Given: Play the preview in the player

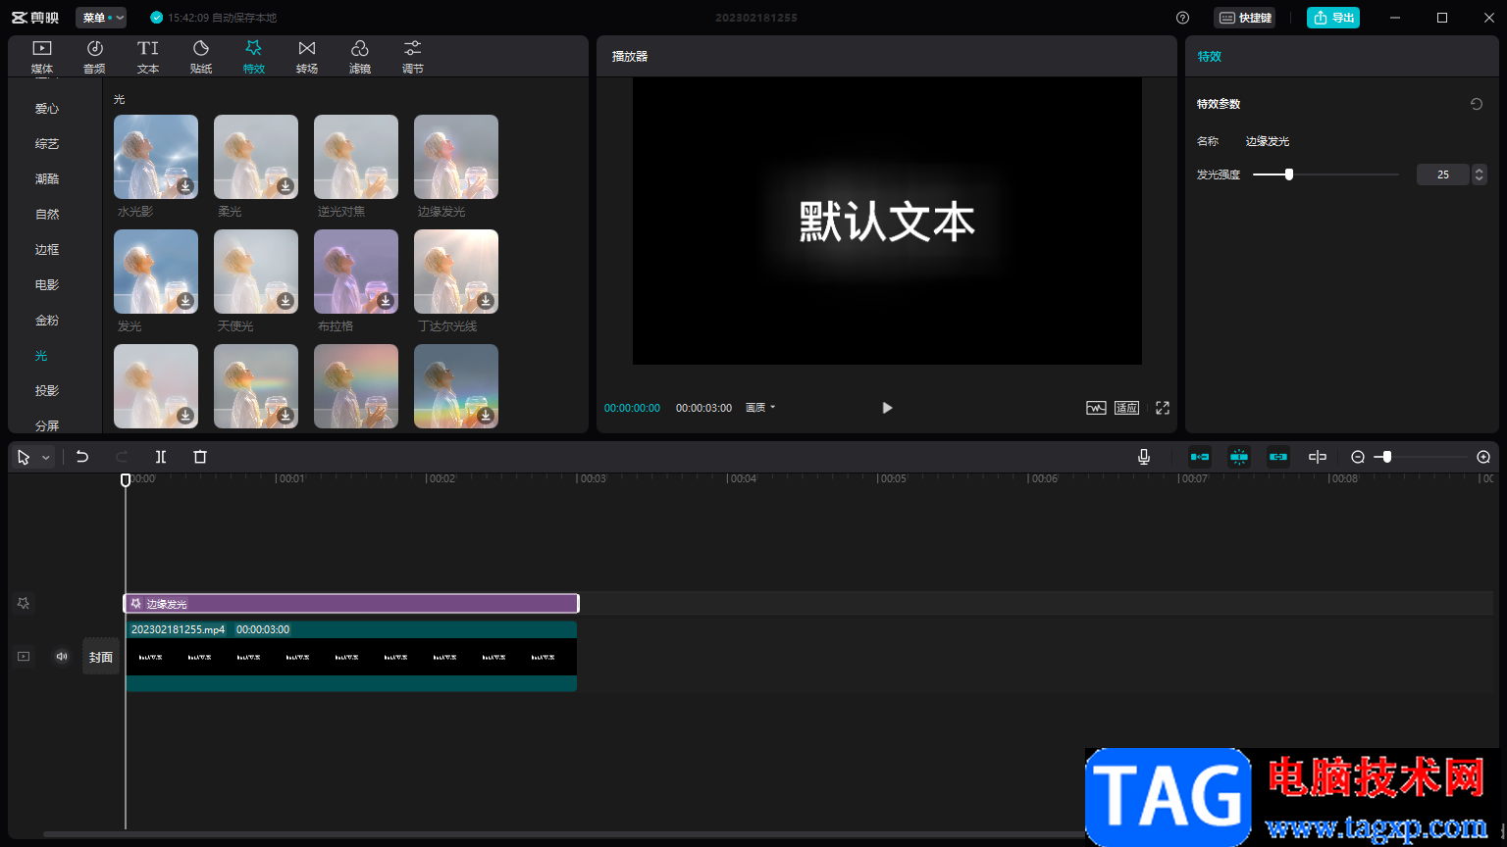Looking at the screenshot, I should (x=887, y=408).
